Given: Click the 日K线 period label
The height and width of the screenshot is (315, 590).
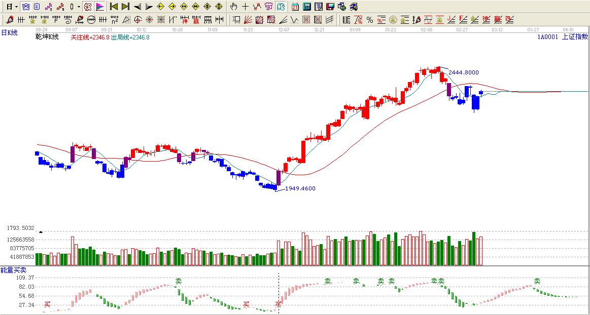Looking at the screenshot, I should [9, 32].
